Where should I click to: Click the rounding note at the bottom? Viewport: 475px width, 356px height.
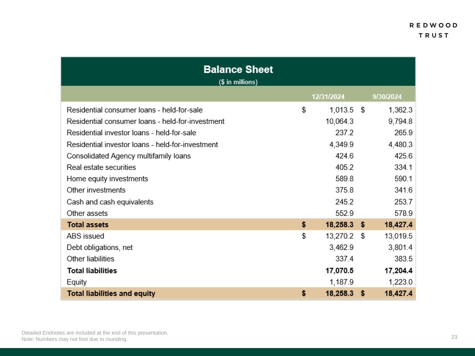[74, 339]
